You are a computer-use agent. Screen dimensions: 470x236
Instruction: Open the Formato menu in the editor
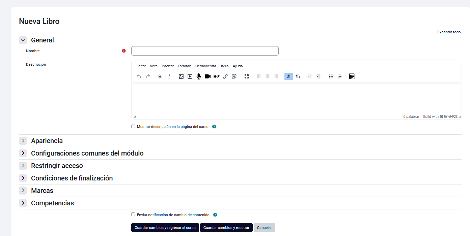(184, 66)
